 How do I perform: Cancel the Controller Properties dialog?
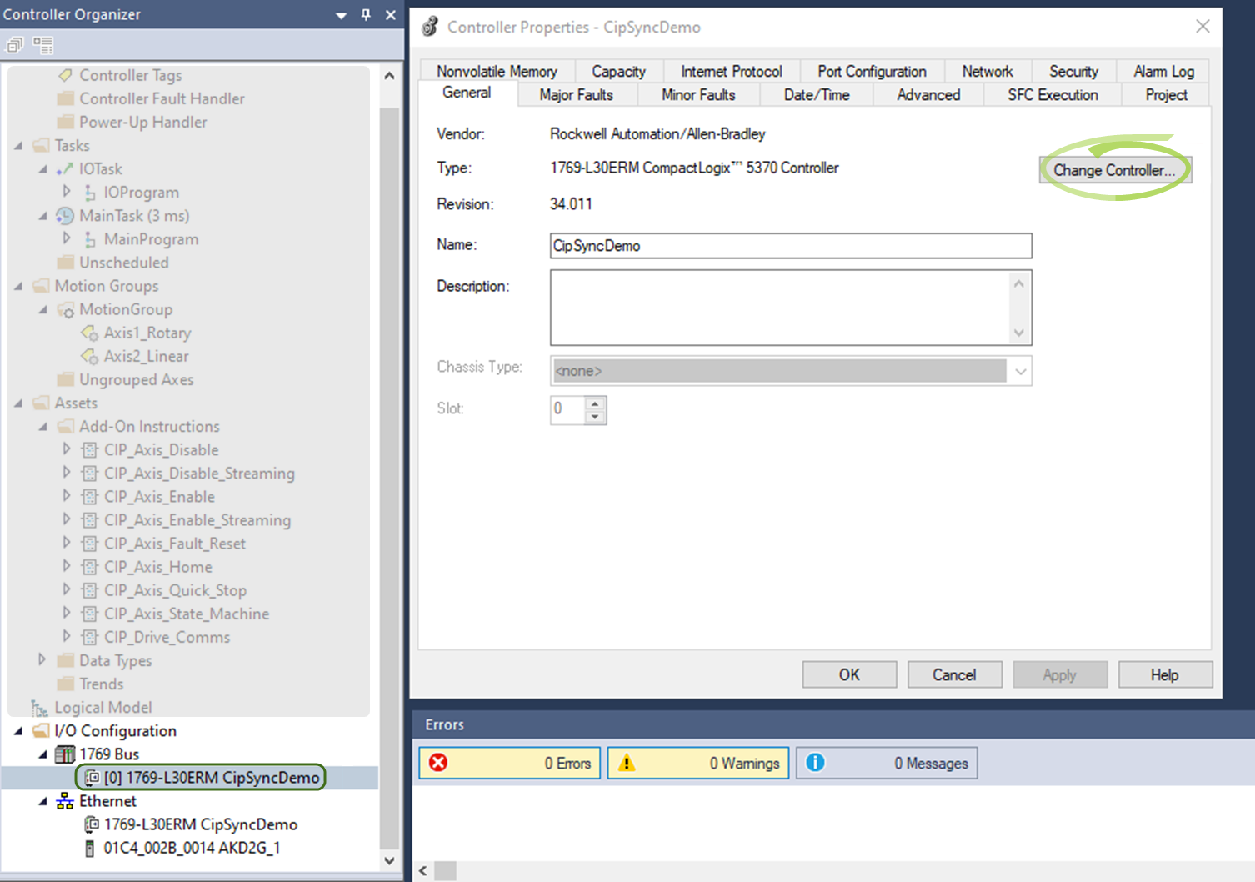pyautogui.click(x=954, y=674)
